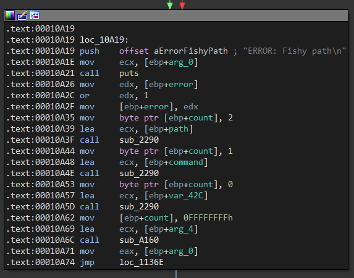
Task: Click the error variable at address 00010A2F
Action: pyautogui.click(x=156, y=107)
